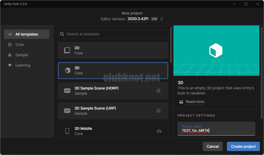Click the 3D Mobile phone icon

[67, 131]
